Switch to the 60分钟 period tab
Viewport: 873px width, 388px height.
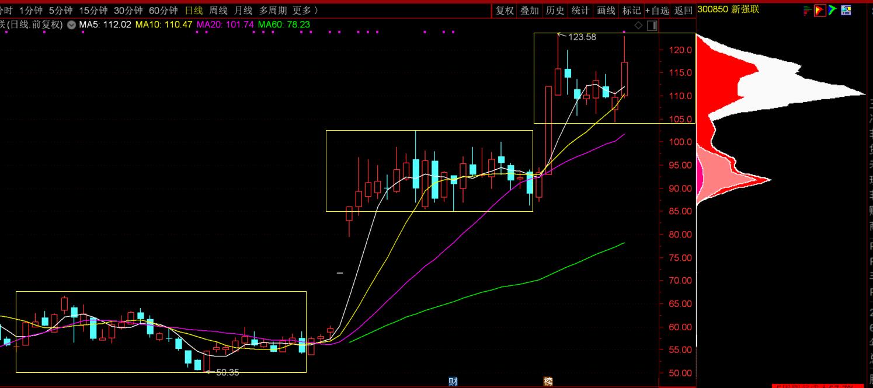(163, 11)
